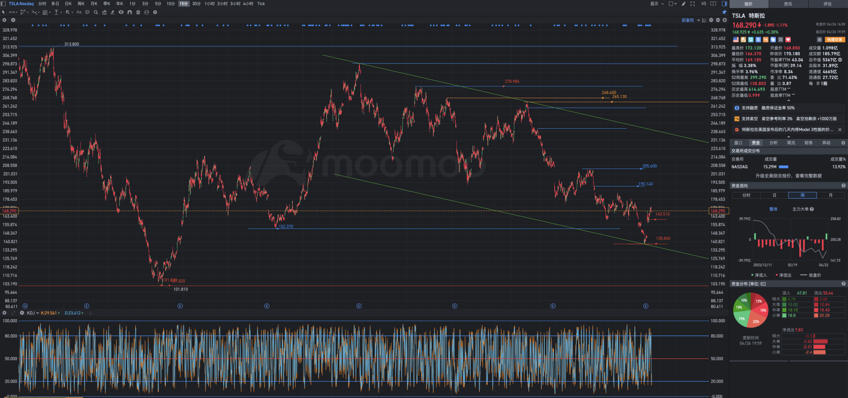This screenshot has width=848, height=398.
Task: Enable the magnet snap tool
Action: click(x=129, y=12)
